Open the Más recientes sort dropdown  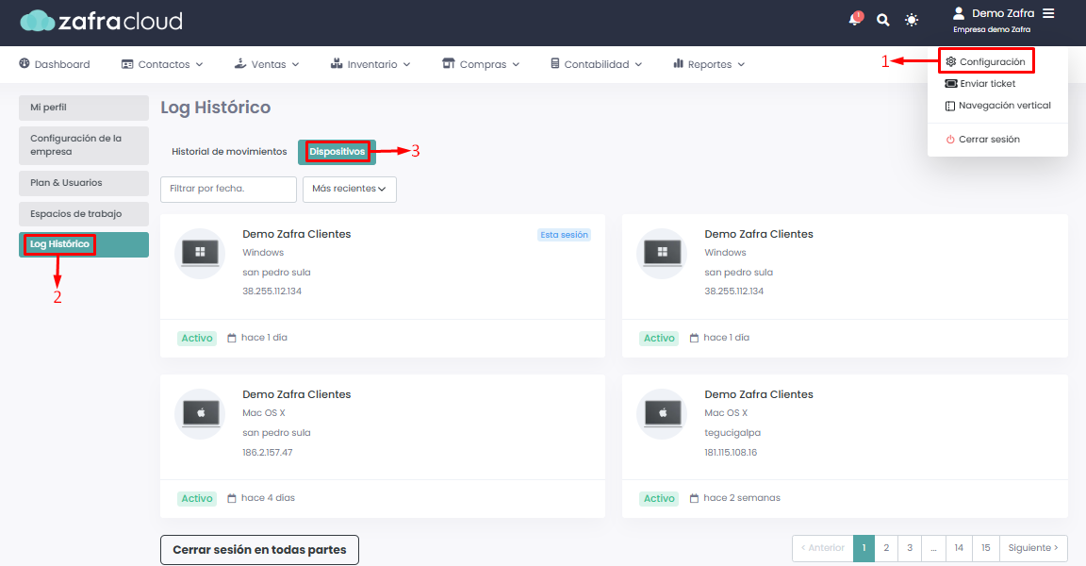[349, 189]
